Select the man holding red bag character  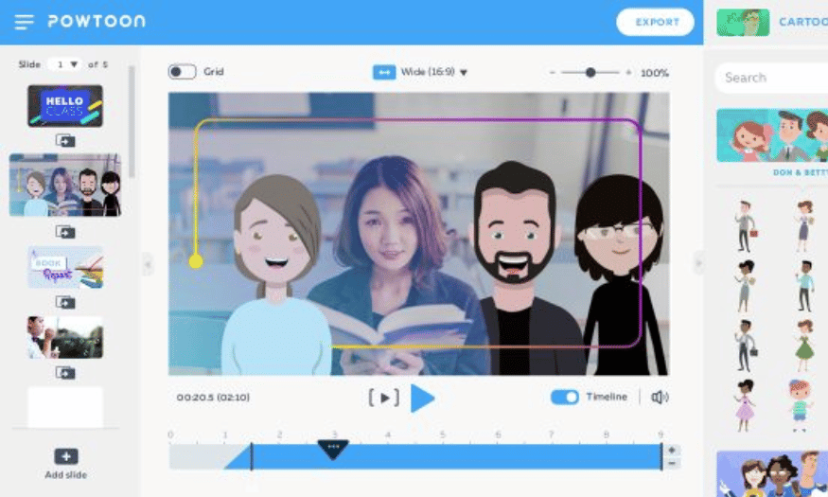point(746,226)
